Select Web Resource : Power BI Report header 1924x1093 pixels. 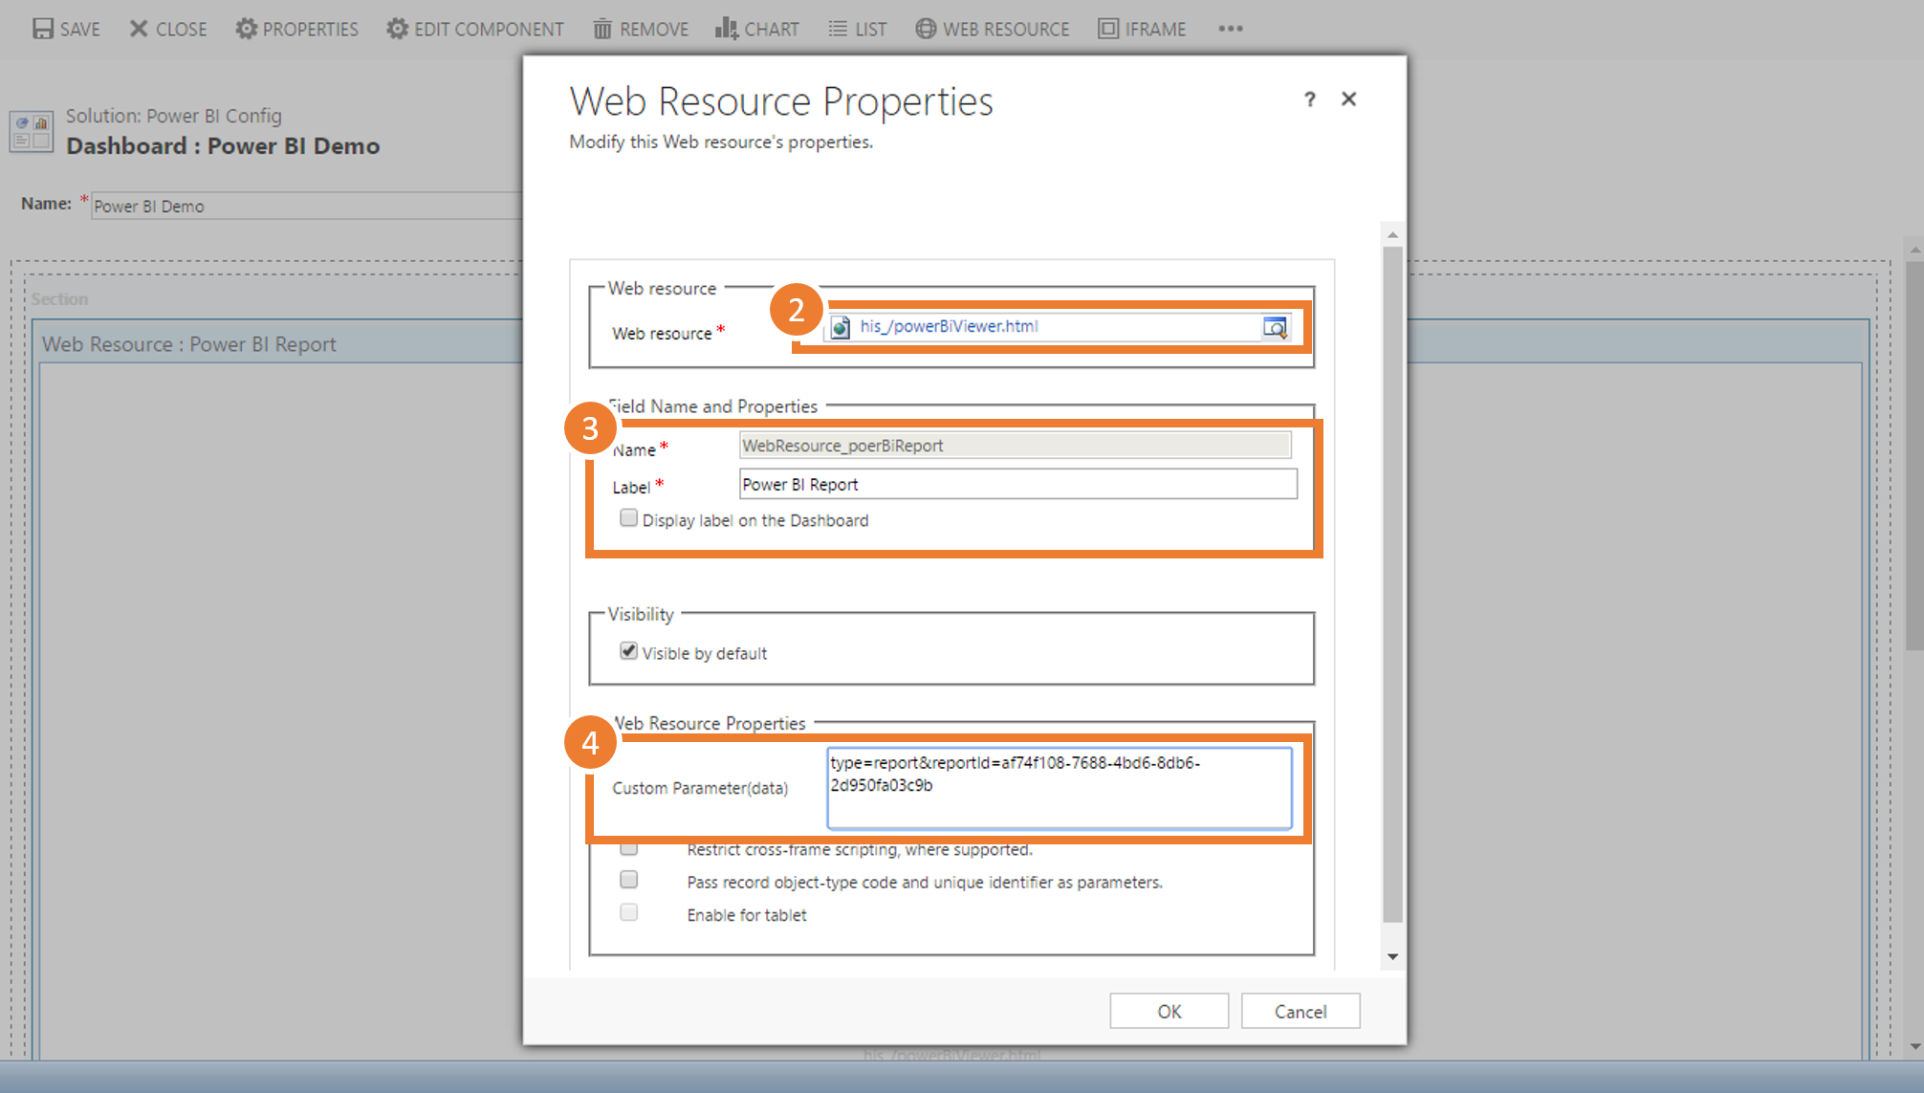click(189, 344)
